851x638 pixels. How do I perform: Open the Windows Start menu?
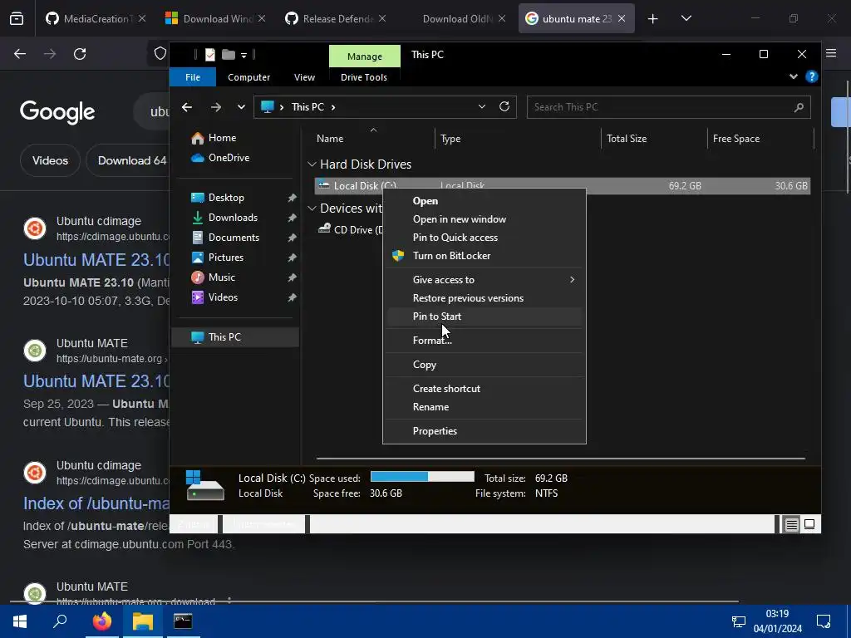pos(20,621)
